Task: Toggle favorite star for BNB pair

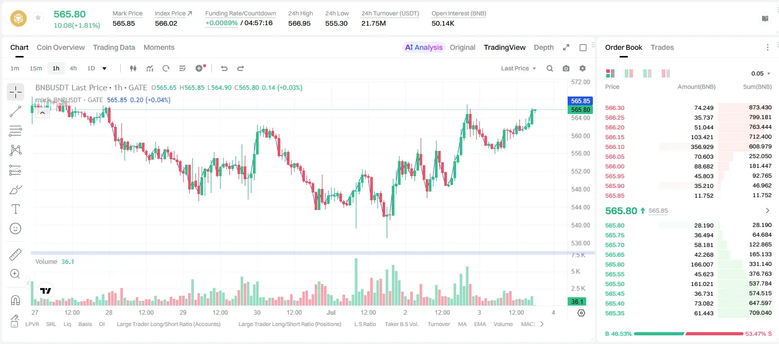Action: pyautogui.click(x=38, y=18)
